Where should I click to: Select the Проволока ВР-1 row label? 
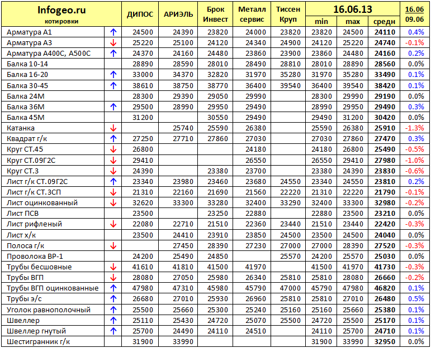[x=35, y=257]
